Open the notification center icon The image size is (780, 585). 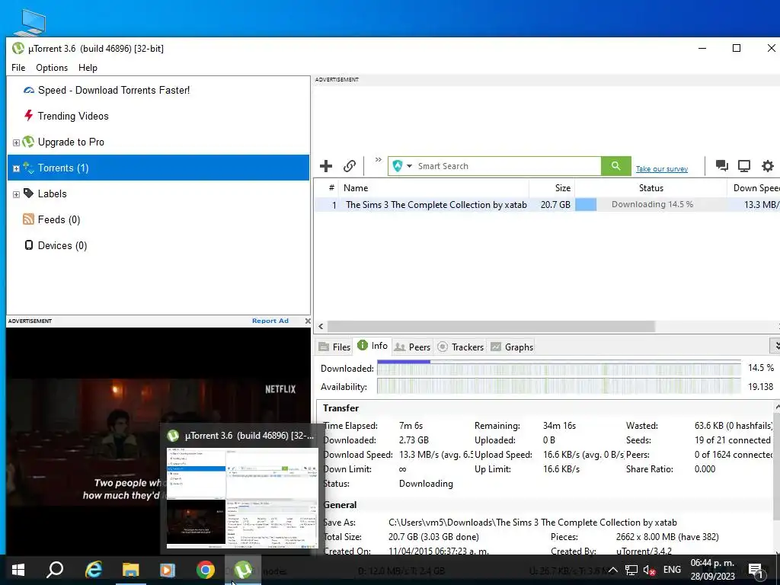[756, 571]
